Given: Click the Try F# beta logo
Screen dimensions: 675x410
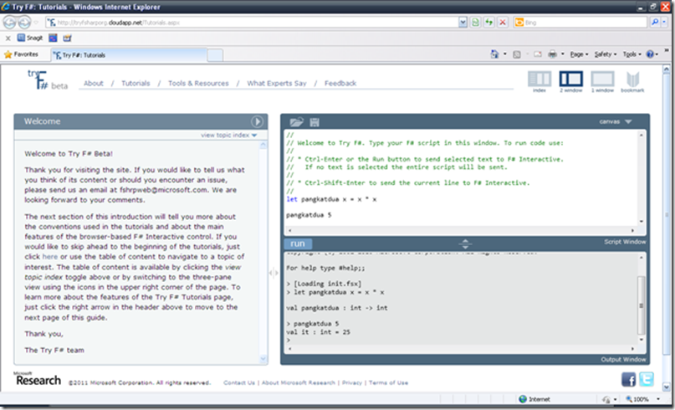Looking at the screenshot, I should pos(48,79).
